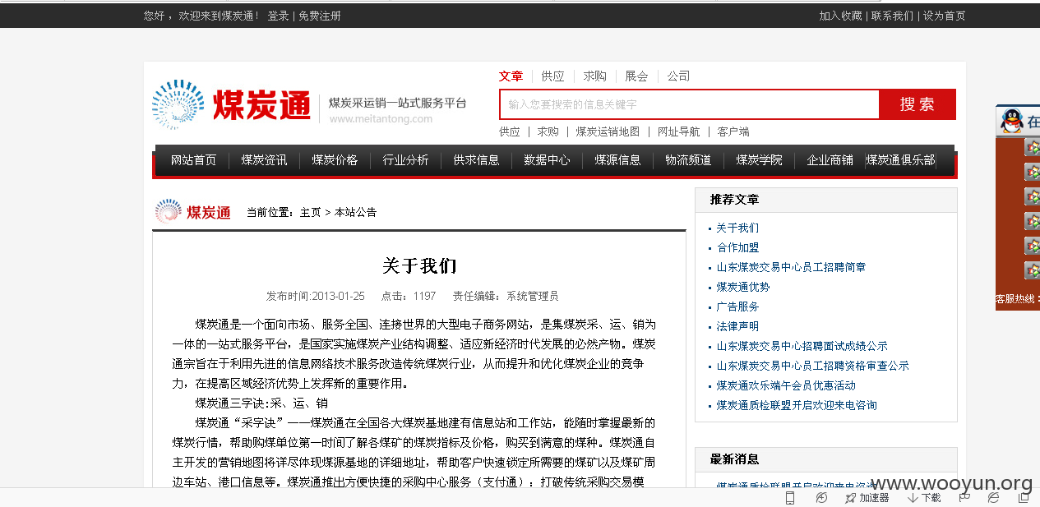Click the 本站公告 breadcrumb link
Screen dimensions: 1040x507
[355, 212]
